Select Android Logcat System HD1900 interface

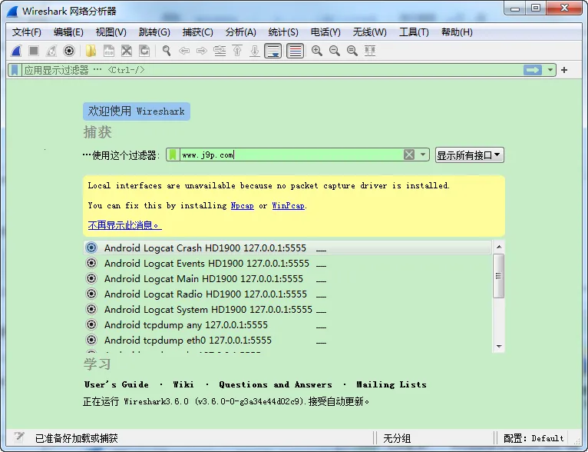(287, 309)
